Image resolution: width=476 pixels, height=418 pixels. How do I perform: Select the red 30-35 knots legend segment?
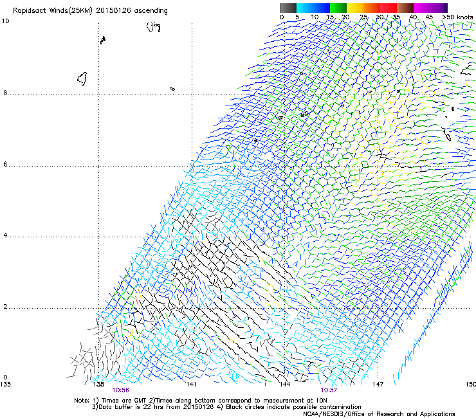389,8
